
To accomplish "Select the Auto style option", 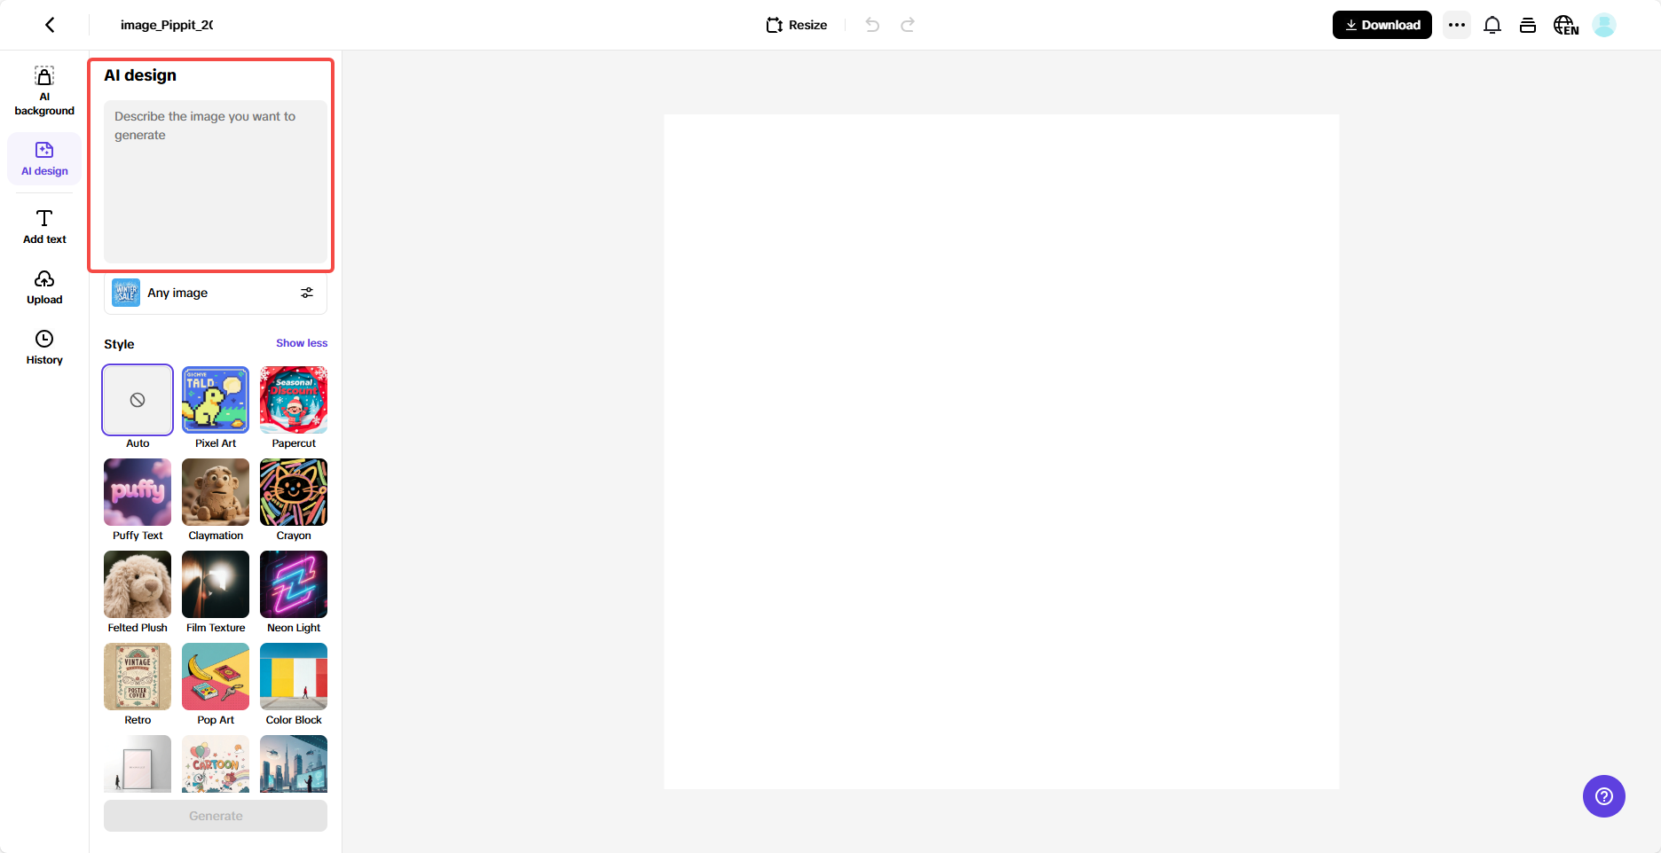I will click(x=137, y=400).
